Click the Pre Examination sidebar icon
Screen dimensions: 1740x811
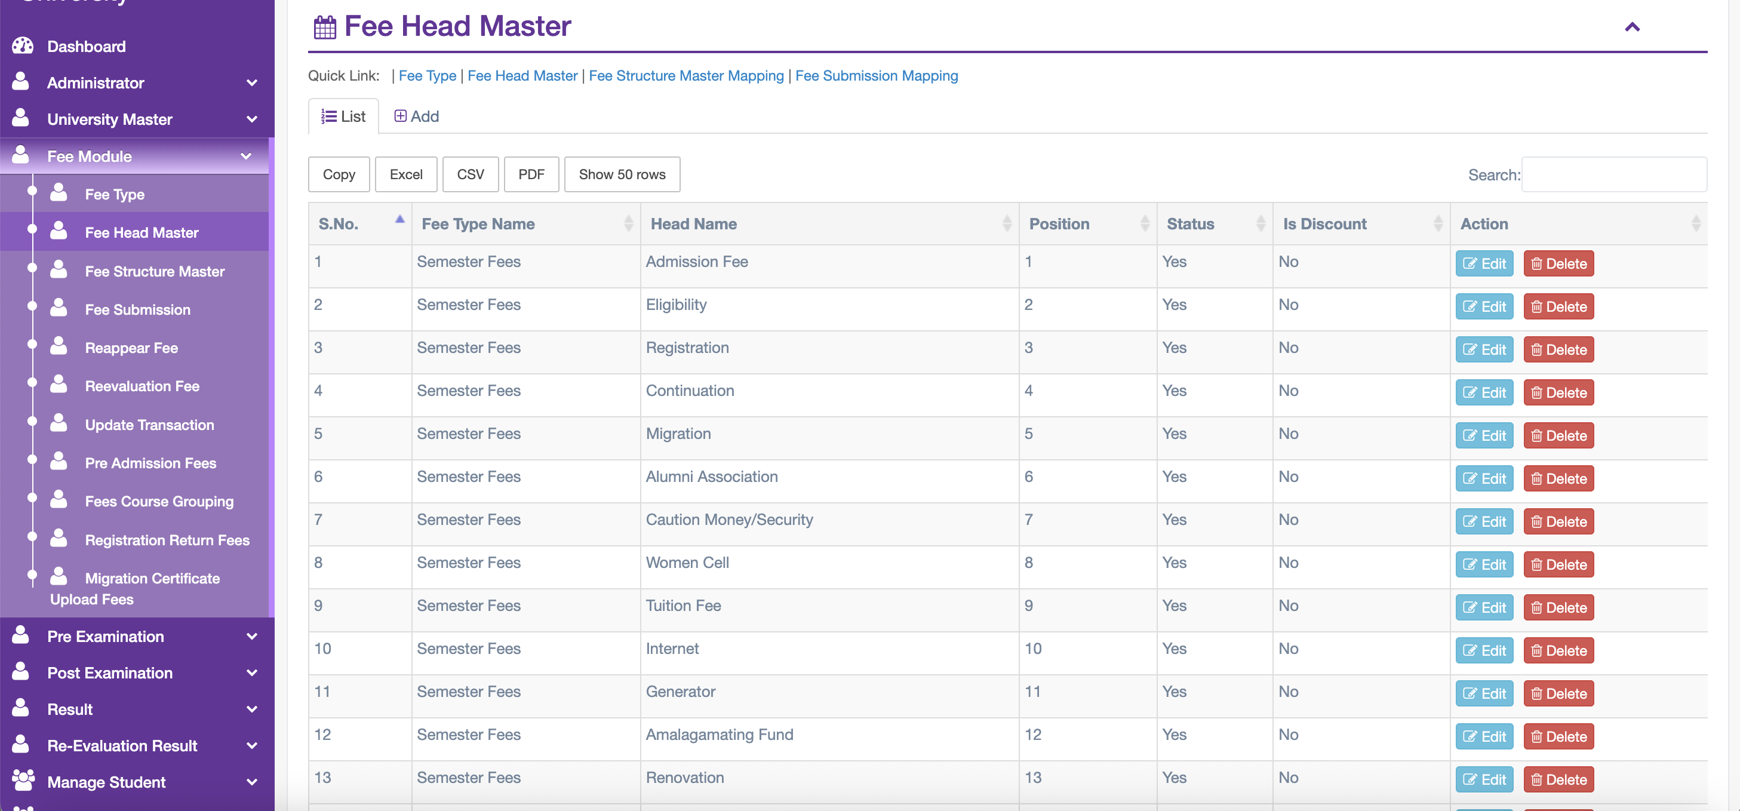click(x=21, y=635)
